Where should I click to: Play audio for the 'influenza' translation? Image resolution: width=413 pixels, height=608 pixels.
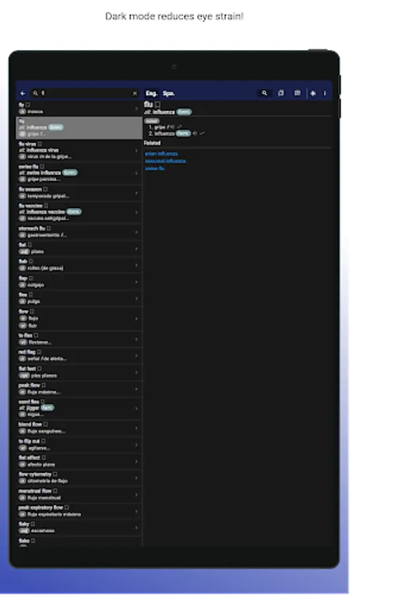[x=195, y=133]
